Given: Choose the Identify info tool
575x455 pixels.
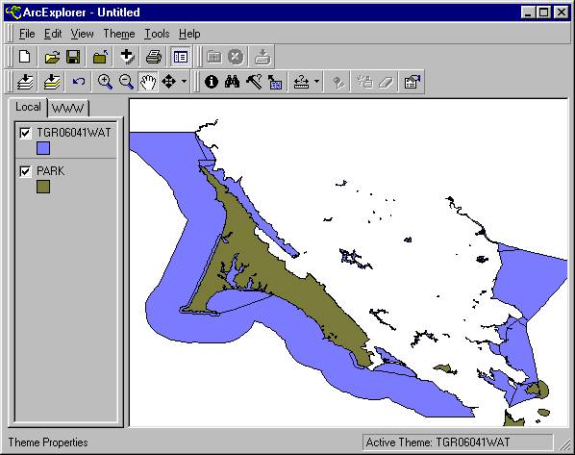Looking at the screenshot, I should click(212, 82).
